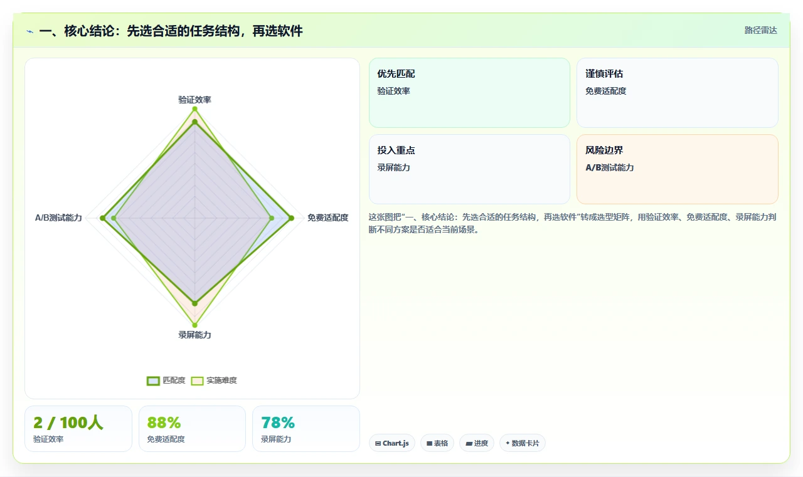Click 验证效率 text in 优先匹配 card

coord(393,91)
